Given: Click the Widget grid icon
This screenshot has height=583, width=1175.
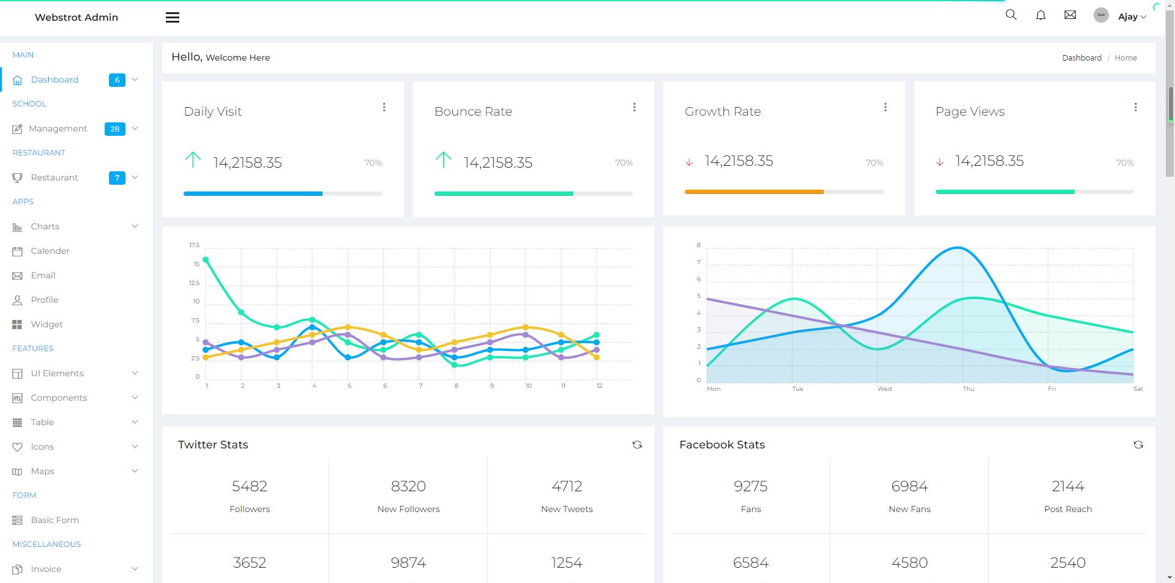Looking at the screenshot, I should tap(17, 325).
